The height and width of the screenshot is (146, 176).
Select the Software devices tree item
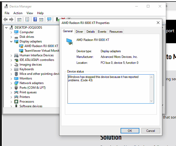[x=31, y=106]
